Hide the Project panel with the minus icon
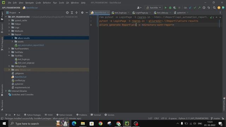This screenshot has width=226, height=127. click(87, 13)
